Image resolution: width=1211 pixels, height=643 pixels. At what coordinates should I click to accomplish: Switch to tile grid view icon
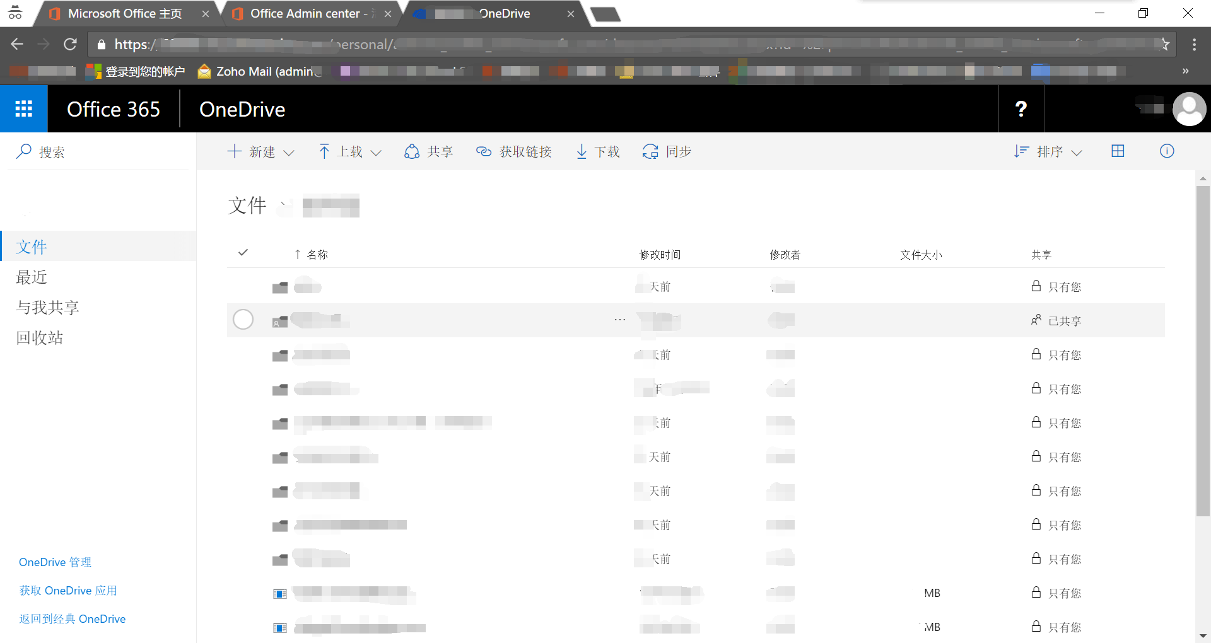coord(1118,151)
